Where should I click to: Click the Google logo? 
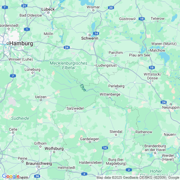[11, 176]
